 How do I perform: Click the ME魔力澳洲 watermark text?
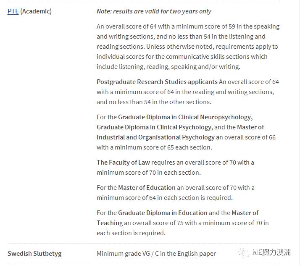coord(271,252)
